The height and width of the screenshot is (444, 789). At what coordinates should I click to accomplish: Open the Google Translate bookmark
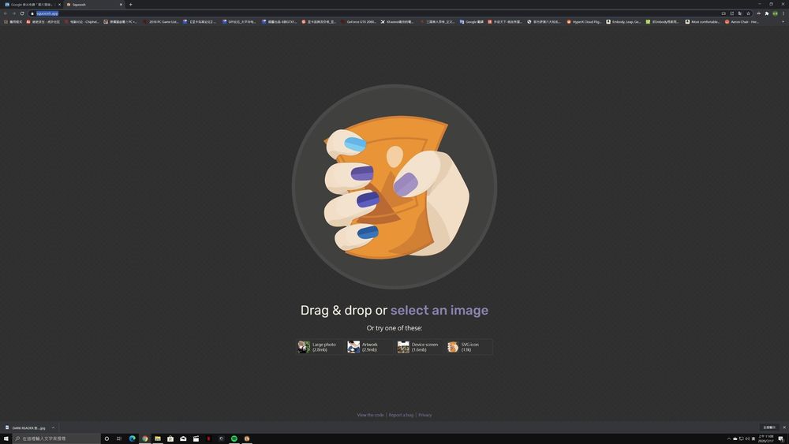pyautogui.click(x=472, y=21)
